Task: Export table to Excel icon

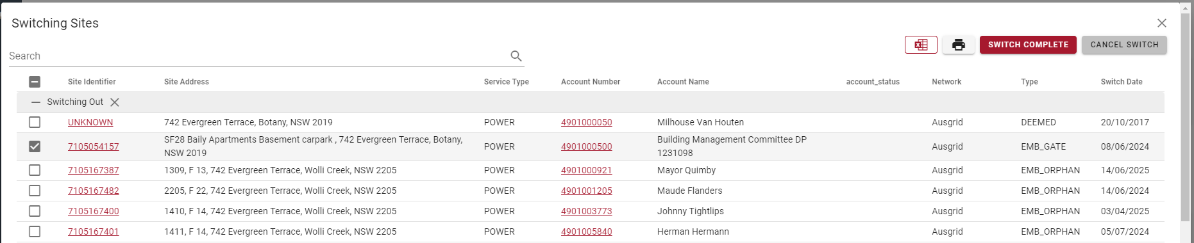Action: [x=921, y=45]
